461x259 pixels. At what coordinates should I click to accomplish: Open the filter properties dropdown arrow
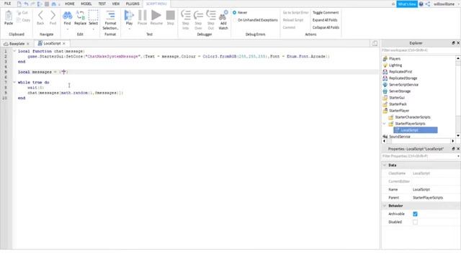coord(458,156)
